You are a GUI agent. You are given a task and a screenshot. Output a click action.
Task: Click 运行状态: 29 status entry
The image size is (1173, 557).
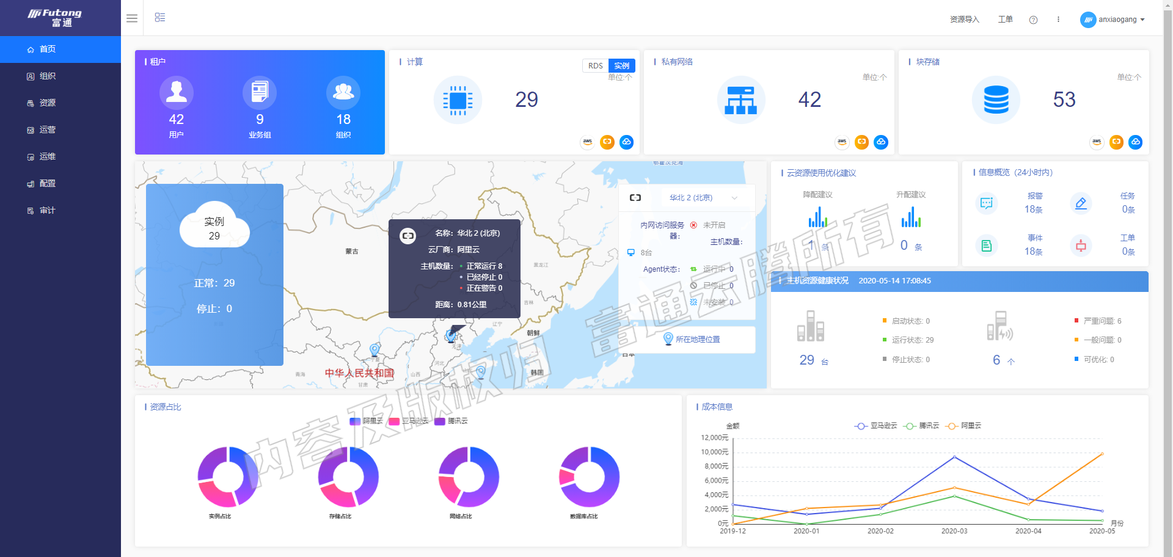coord(908,340)
